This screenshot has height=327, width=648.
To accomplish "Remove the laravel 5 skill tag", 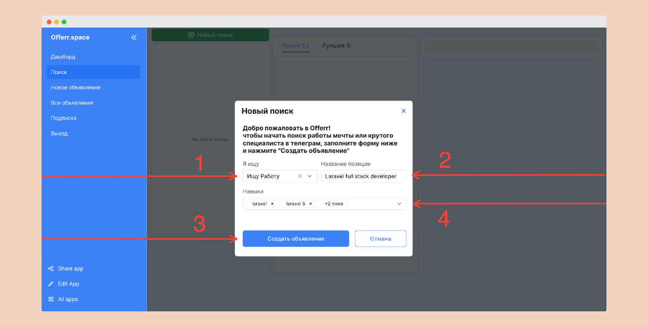I will point(310,204).
